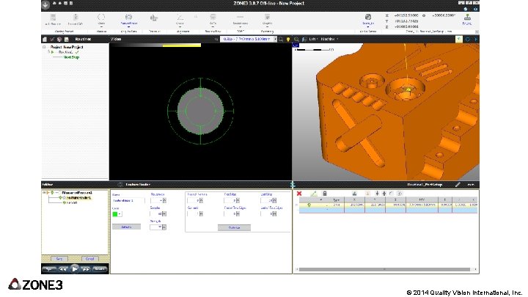The height and width of the screenshot is (297, 528).
Task: Select FeatureFinder1 in the editor tree
Action: pos(78,198)
